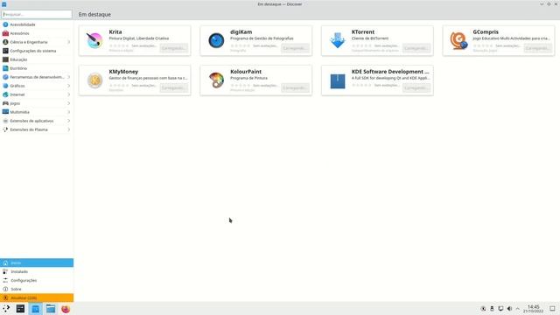Click the loading button on KolourPaint card

click(295, 87)
